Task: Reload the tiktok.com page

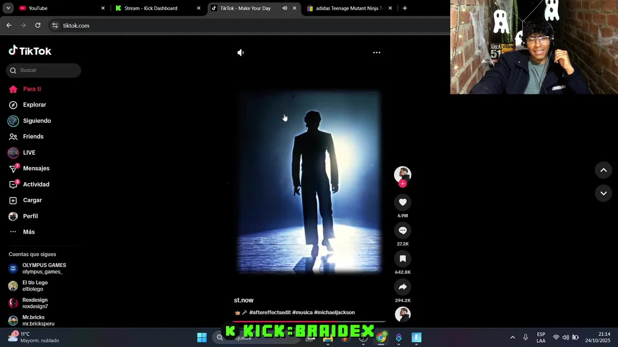Action: coord(38,26)
